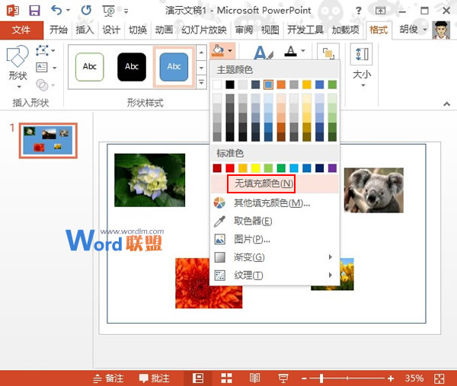The image size is (457, 386).
Task: Open the 视图 View tab
Action: point(270,30)
